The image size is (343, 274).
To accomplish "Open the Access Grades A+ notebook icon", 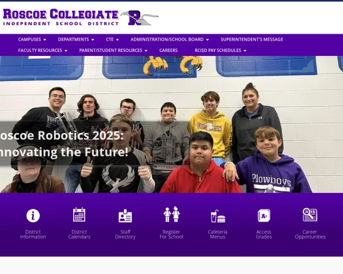I will tap(264, 215).
